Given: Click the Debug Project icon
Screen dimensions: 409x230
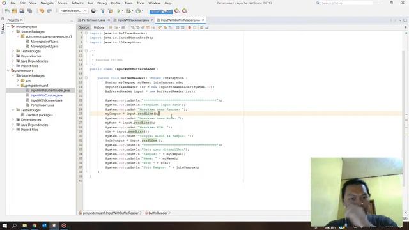Looking at the screenshot, I should (x=128, y=11).
